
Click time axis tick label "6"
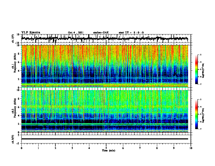123,148
